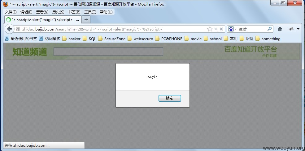The image size is (305, 151).
Task: Bookmark this page with the star icon
Action: [x=210, y=29]
